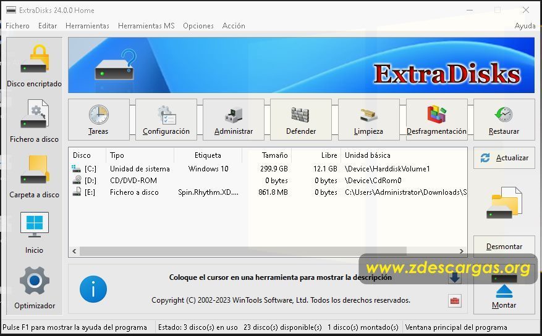Open the Administrar tool
The height and width of the screenshot is (336, 542).
[234, 120]
